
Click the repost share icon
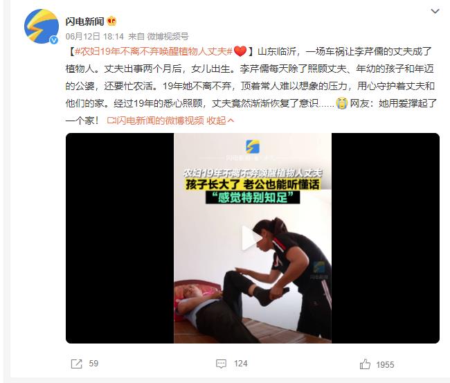[x=76, y=364]
